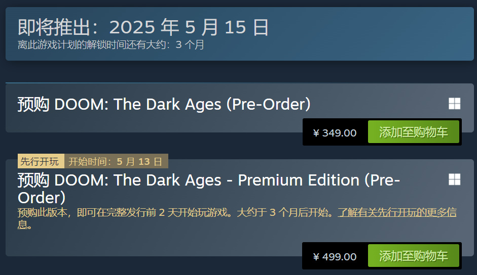
Task: Add ¥ 499.00 Premium Edition to cart
Action: (414, 256)
